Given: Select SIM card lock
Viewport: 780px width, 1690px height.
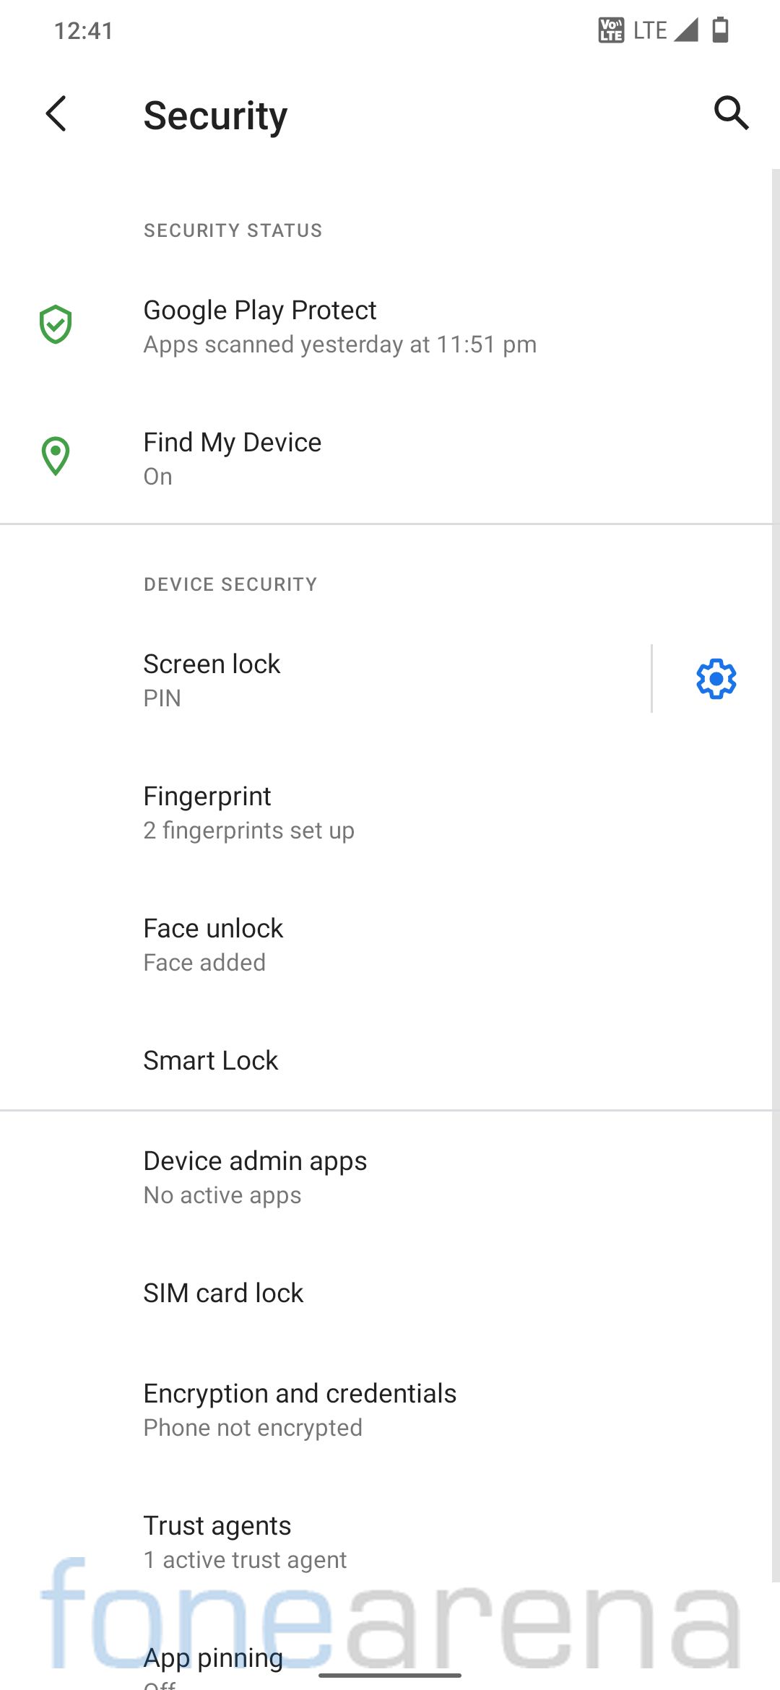Looking at the screenshot, I should coord(223,1293).
